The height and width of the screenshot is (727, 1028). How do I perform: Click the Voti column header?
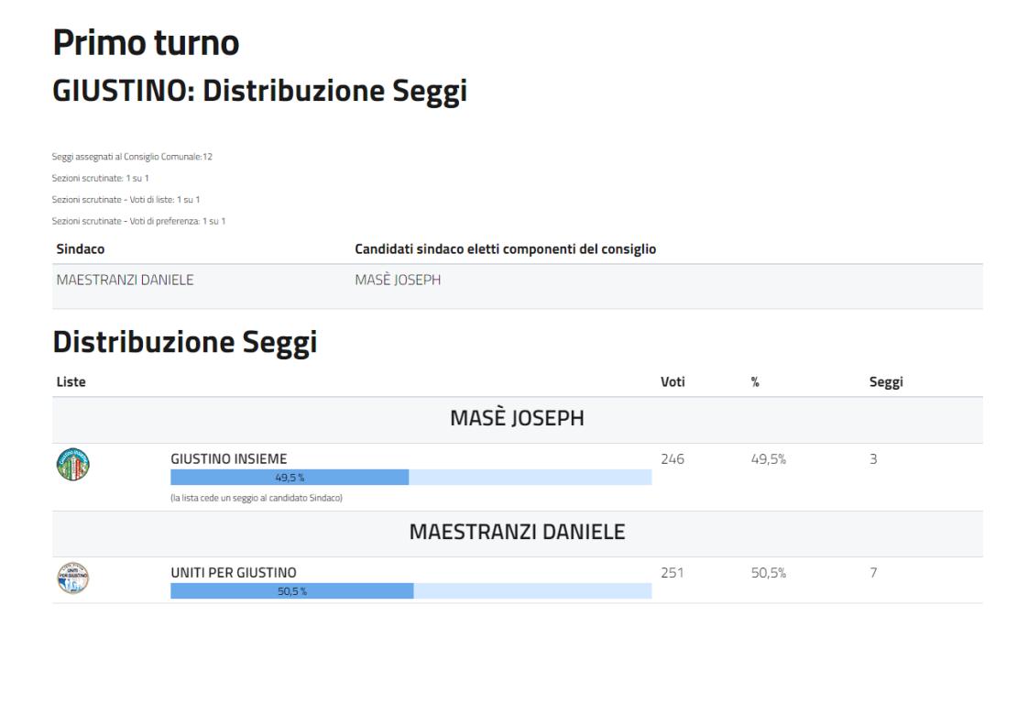point(673,382)
